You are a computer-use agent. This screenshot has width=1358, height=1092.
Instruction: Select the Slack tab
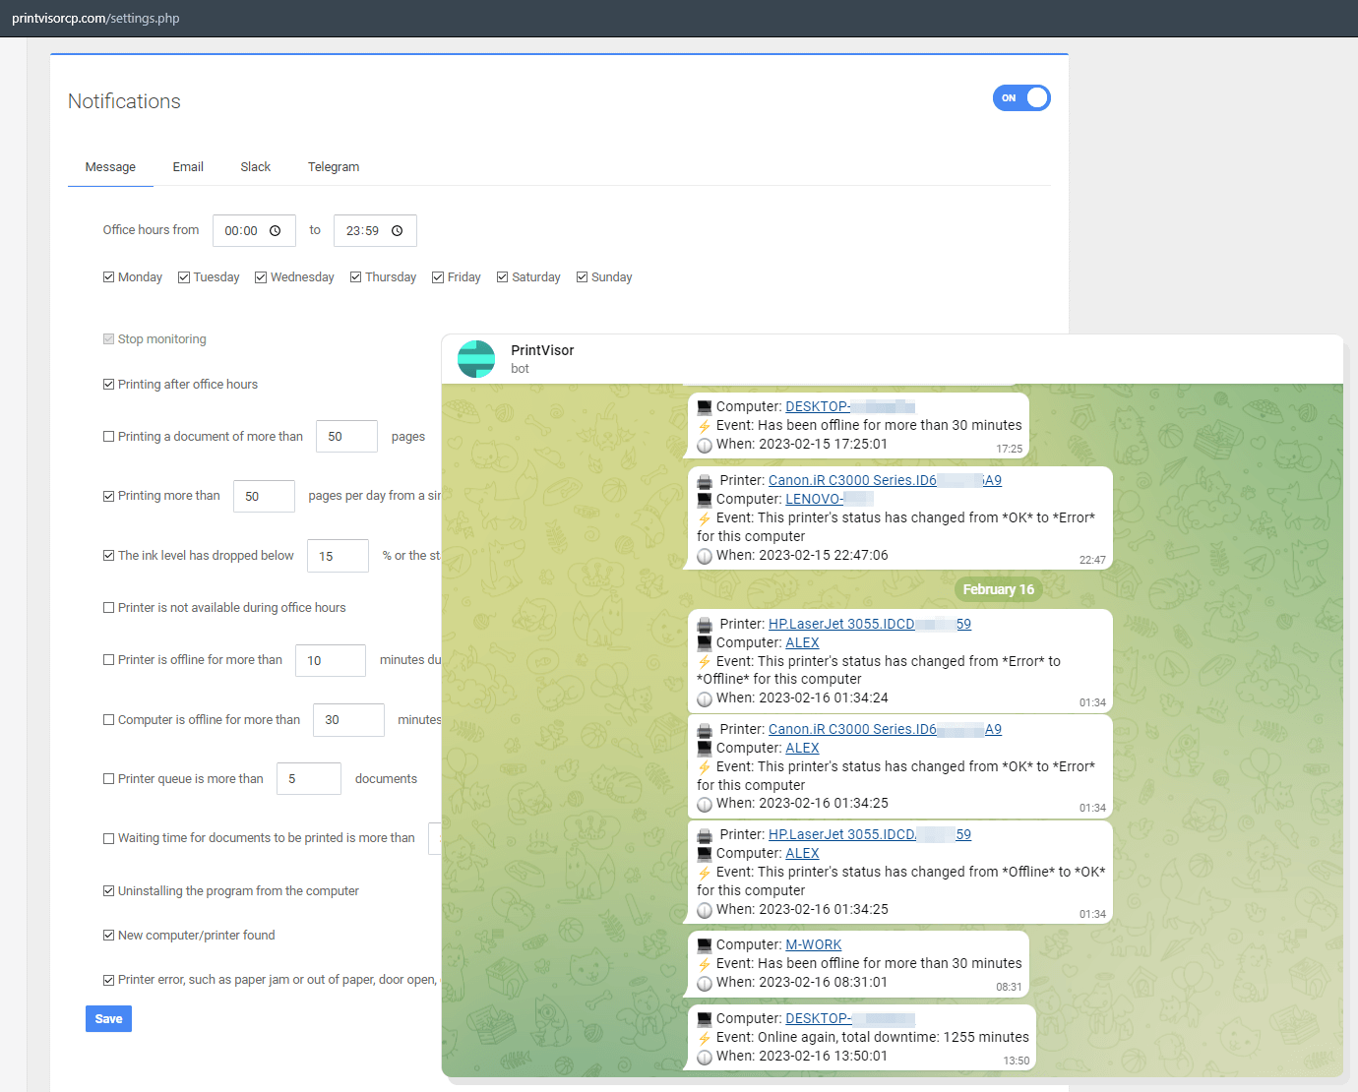tap(256, 167)
